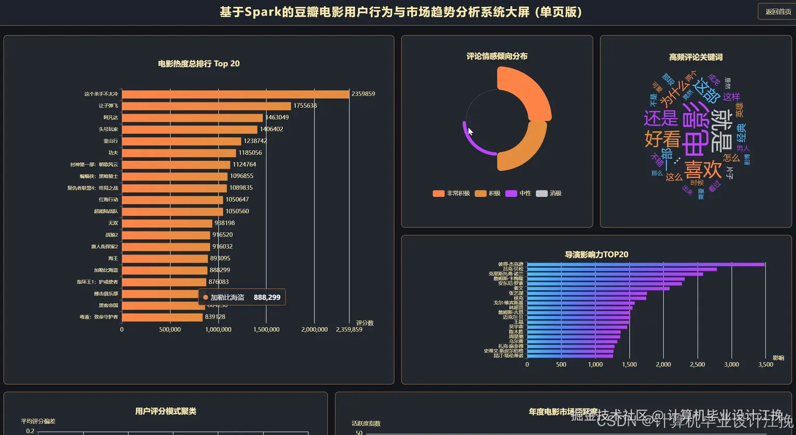Click the 周星驰 director label

click(516, 337)
